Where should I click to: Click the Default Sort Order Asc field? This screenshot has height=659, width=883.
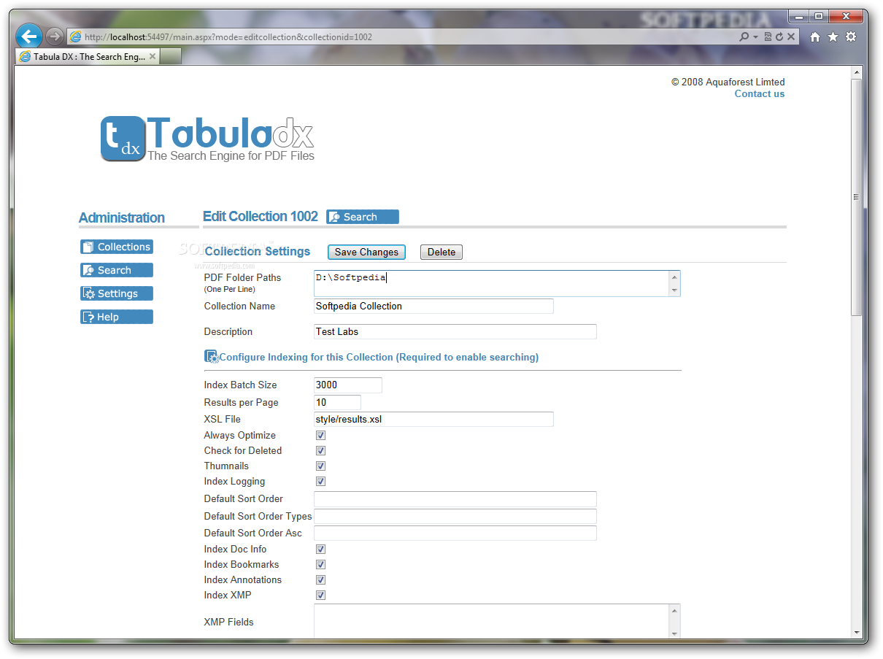coord(455,533)
